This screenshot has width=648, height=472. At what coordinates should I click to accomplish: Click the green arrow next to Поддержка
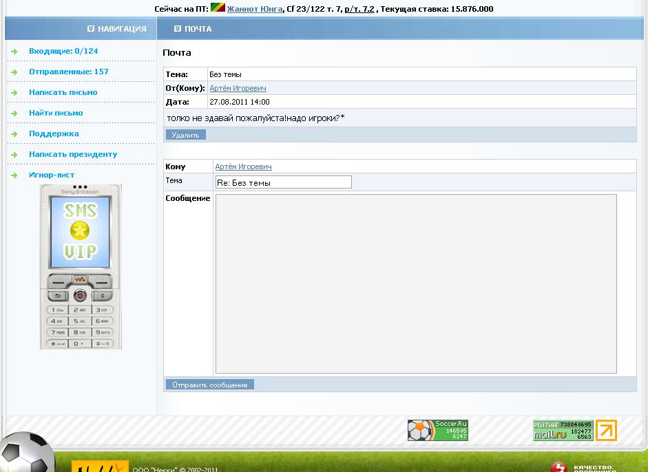(x=14, y=134)
